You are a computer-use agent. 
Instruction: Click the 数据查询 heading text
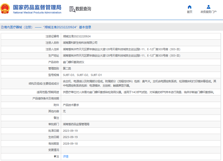point(83,9)
